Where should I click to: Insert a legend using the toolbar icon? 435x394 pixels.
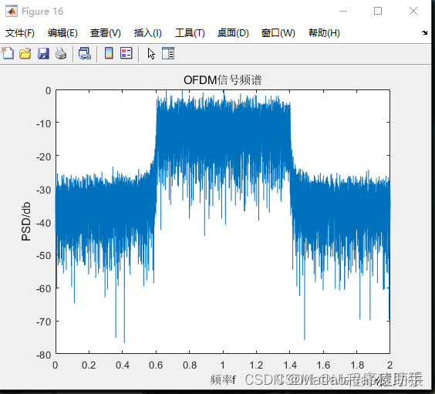click(126, 53)
